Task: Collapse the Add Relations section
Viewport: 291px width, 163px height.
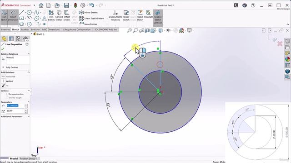Action: click(29, 72)
